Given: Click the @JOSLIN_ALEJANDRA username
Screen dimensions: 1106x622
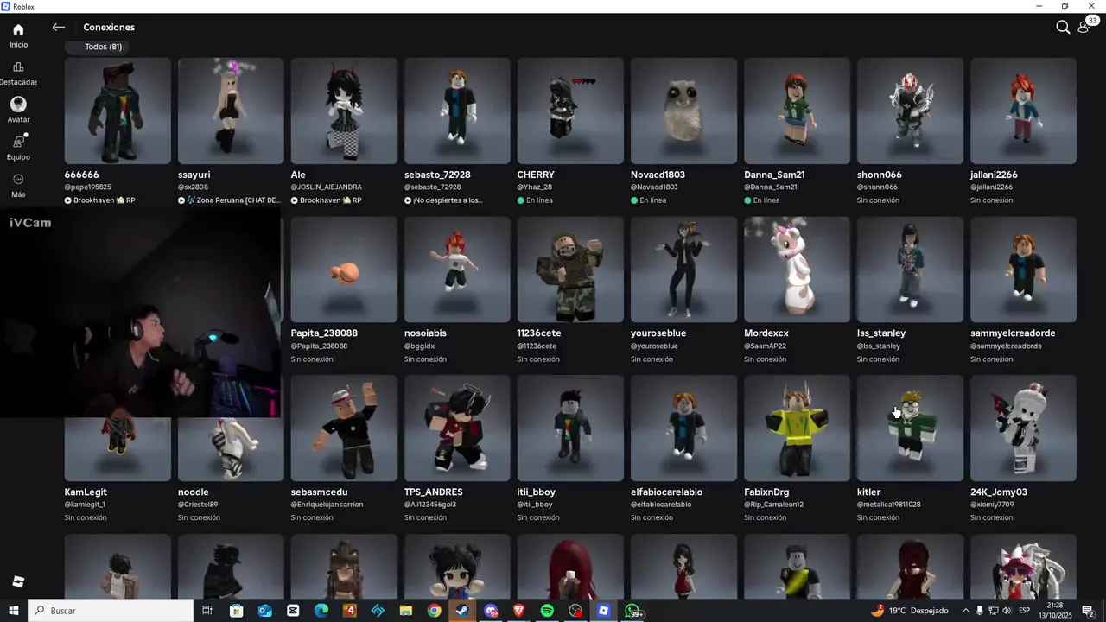Looking at the screenshot, I should click(x=327, y=187).
